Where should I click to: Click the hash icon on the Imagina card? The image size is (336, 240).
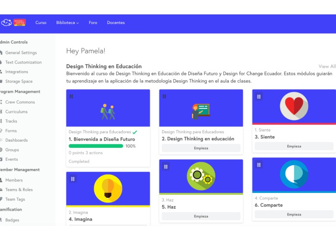click(73, 179)
